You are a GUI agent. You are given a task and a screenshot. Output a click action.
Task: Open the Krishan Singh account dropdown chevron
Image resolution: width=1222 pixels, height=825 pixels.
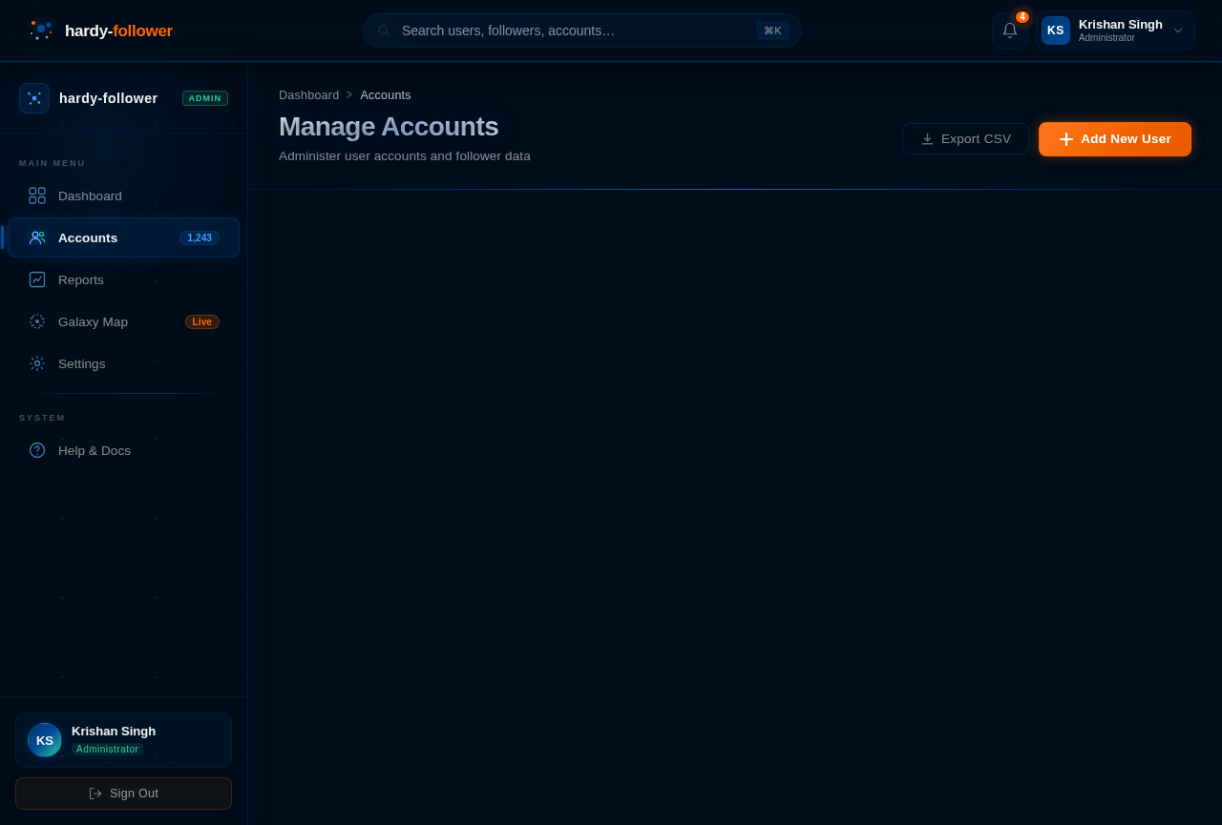click(x=1177, y=31)
